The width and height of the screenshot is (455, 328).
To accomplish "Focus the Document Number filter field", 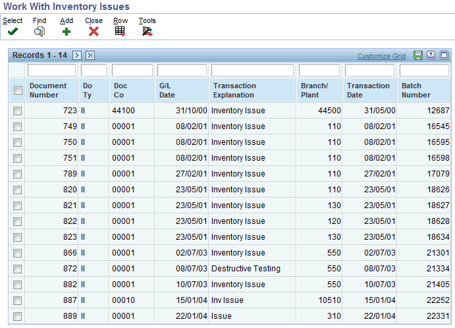I will [51, 70].
